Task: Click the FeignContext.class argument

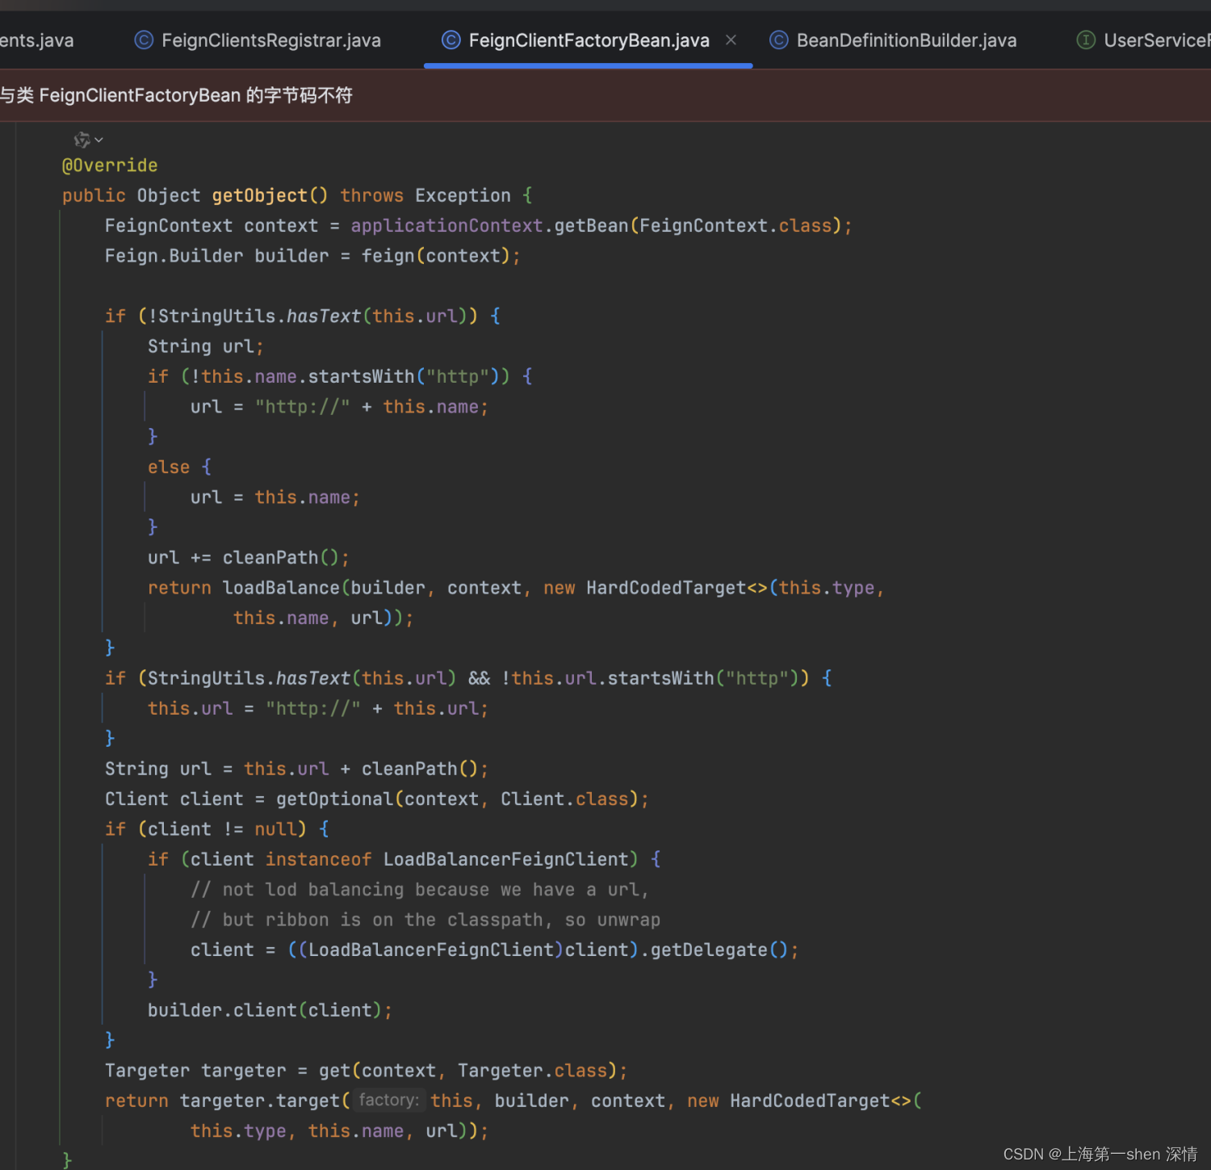Action: pyautogui.click(x=735, y=225)
